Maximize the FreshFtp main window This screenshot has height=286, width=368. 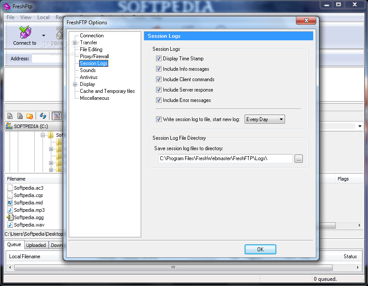[x=338, y=4]
